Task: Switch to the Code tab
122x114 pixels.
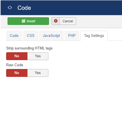Action: (14, 36)
